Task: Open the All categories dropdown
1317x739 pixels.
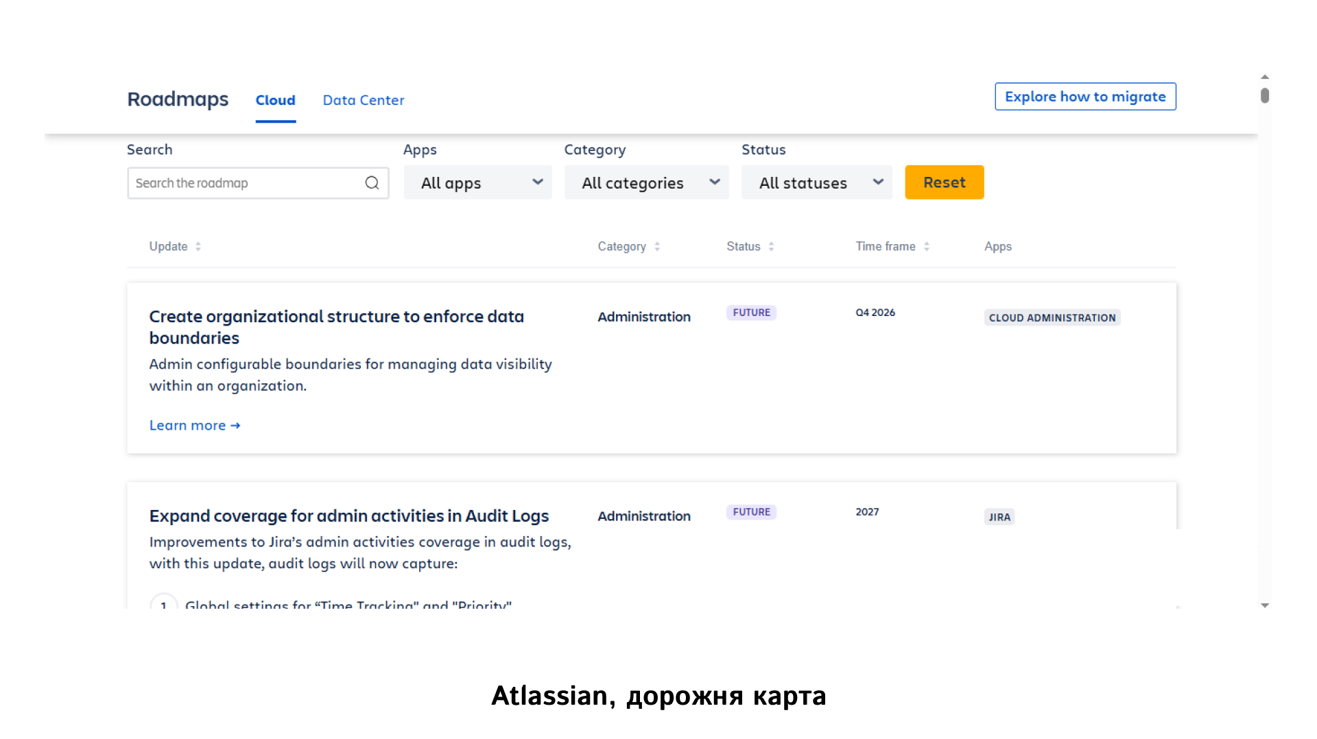Action: click(645, 182)
